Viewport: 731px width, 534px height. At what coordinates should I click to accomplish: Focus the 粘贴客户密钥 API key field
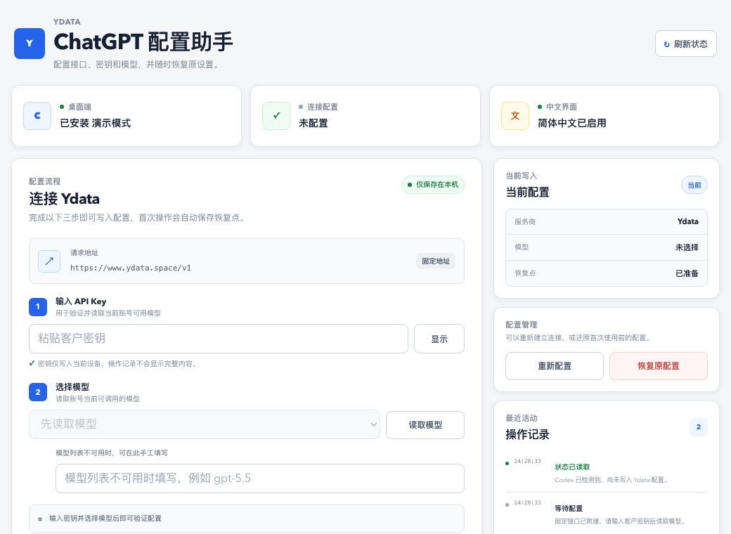[x=218, y=338]
